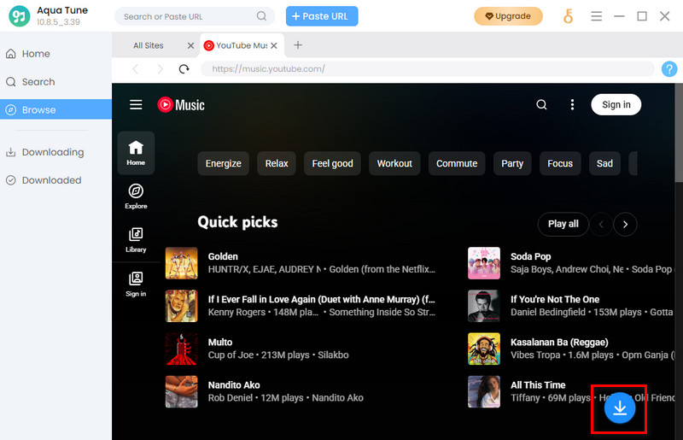Close the All Sites tab
This screenshot has width=683, height=440.
tap(190, 45)
